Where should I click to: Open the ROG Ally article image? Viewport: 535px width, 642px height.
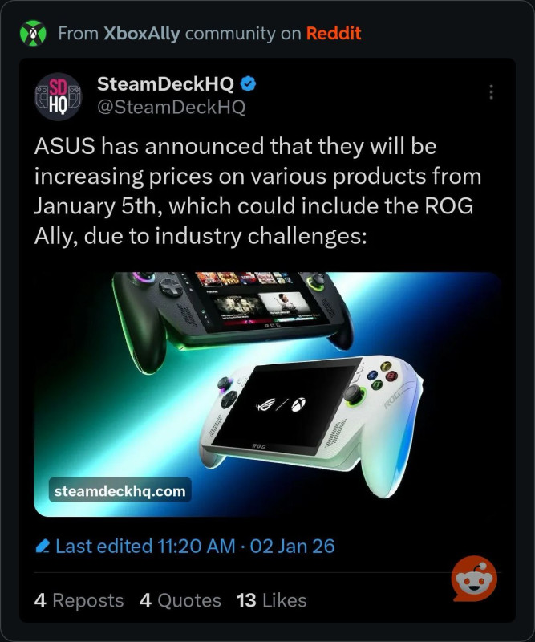click(267, 393)
